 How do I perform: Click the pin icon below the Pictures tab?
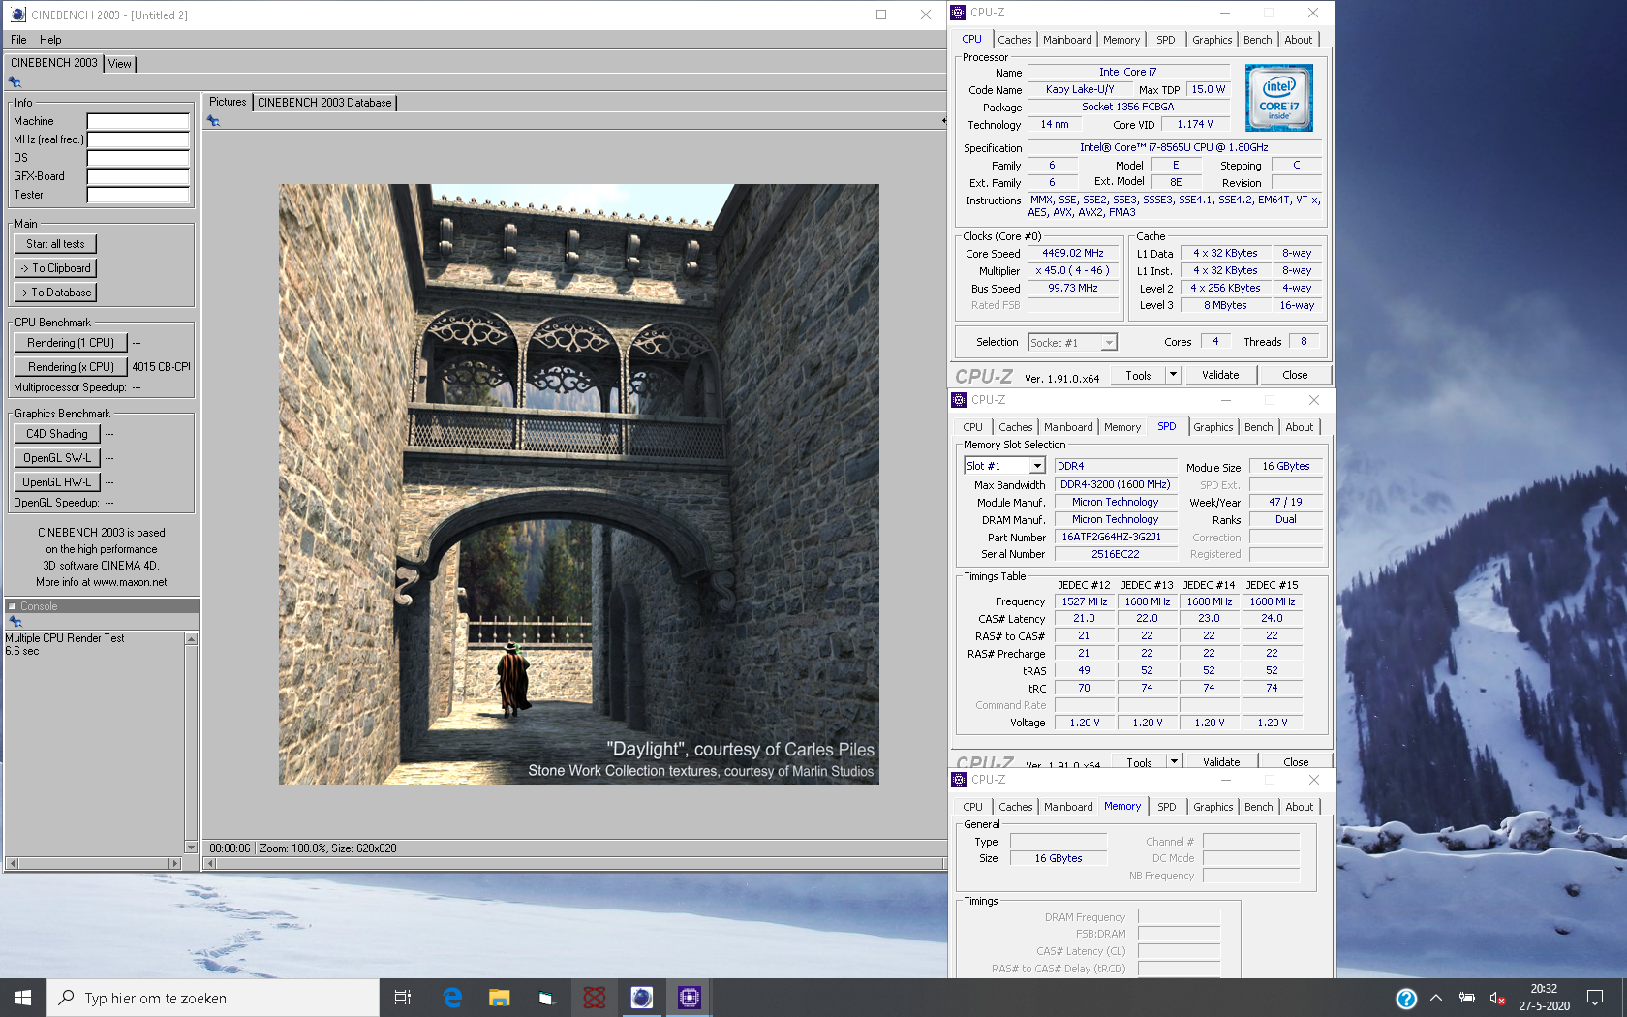(213, 121)
